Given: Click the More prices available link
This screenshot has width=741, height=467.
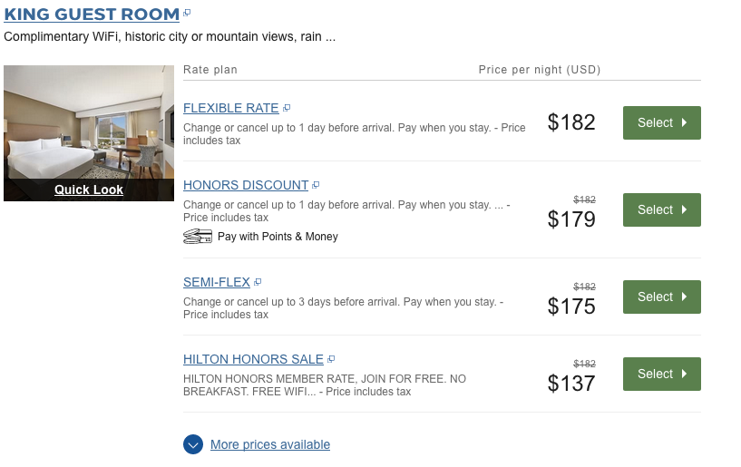Looking at the screenshot, I should coord(270,444).
